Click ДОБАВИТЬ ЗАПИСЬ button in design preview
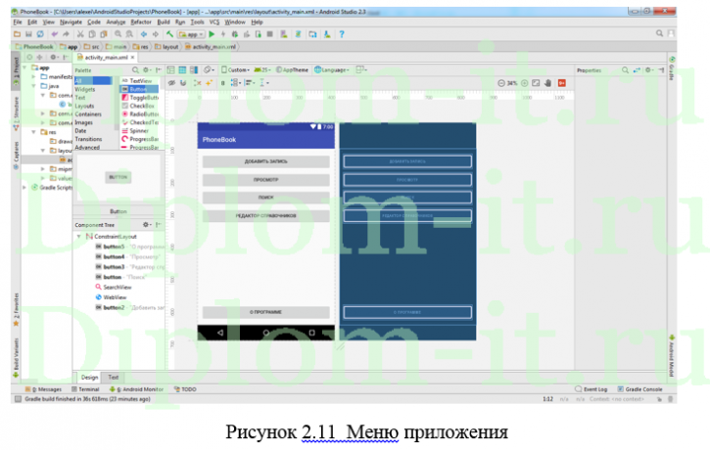The width and height of the screenshot is (710, 450). coord(265,161)
